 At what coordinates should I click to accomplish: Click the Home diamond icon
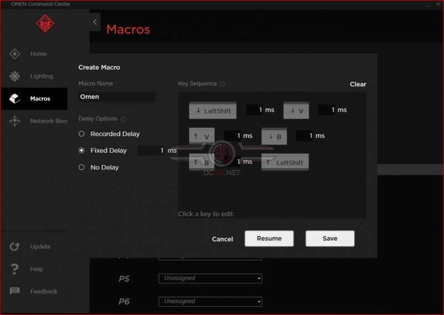coord(15,54)
